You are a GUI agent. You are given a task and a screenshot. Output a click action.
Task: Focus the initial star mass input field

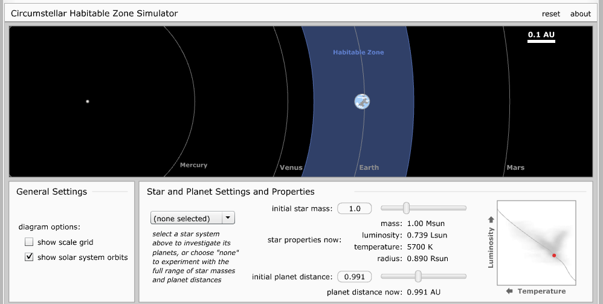354,209
